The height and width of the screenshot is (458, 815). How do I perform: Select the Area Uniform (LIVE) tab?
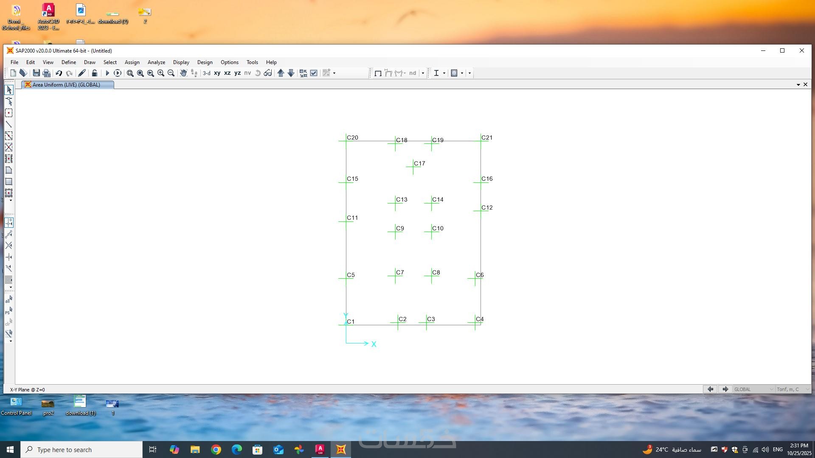click(x=67, y=85)
